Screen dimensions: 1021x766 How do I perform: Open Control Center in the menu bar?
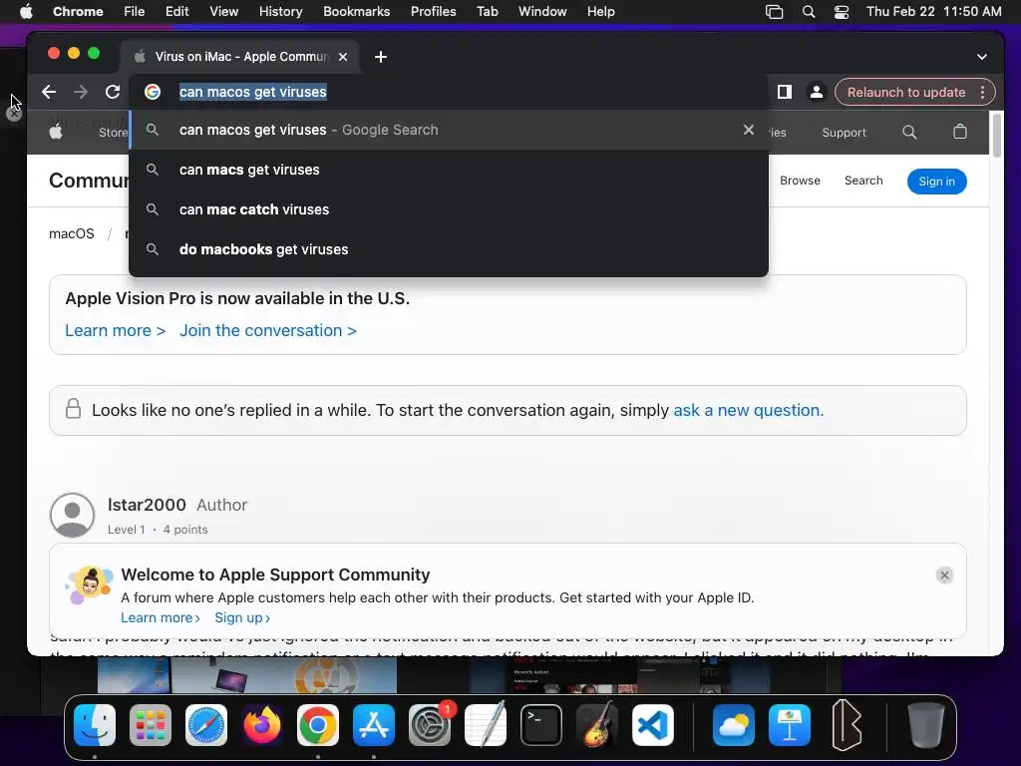coord(842,11)
